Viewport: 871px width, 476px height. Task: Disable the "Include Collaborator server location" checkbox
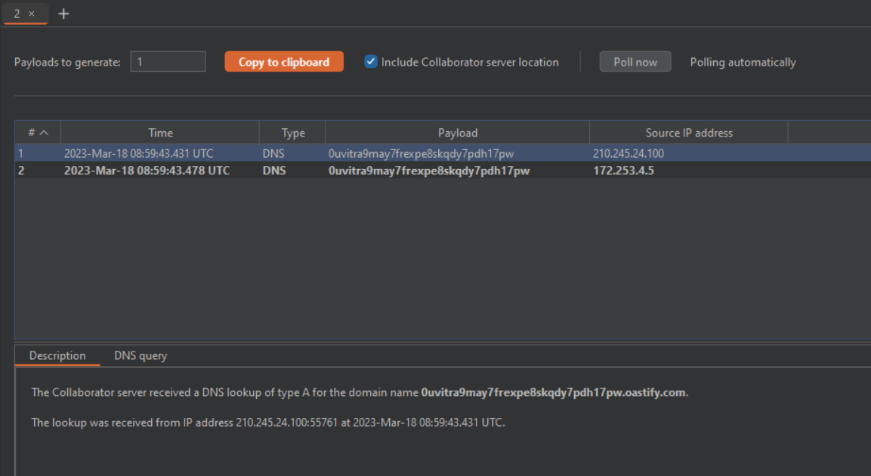pos(370,62)
